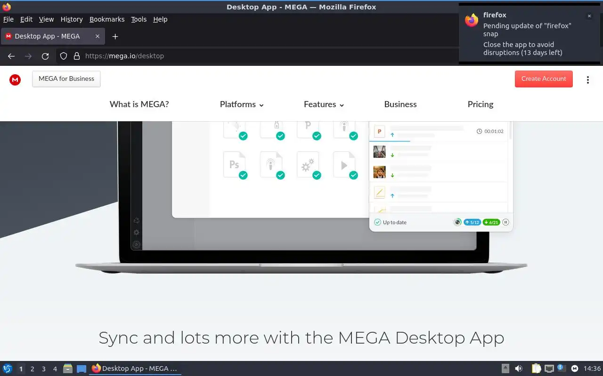Click the Firefox window entry in the taskbar
This screenshot has width=603, height=376.
coord(135,368)
